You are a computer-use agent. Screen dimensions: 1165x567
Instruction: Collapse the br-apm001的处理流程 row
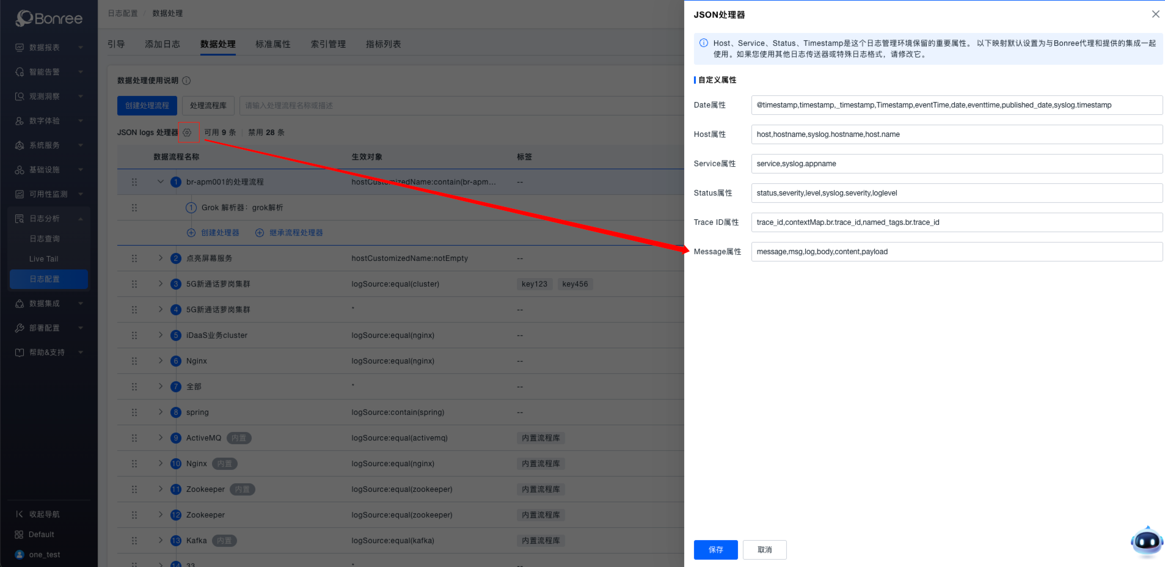point(160,181)
